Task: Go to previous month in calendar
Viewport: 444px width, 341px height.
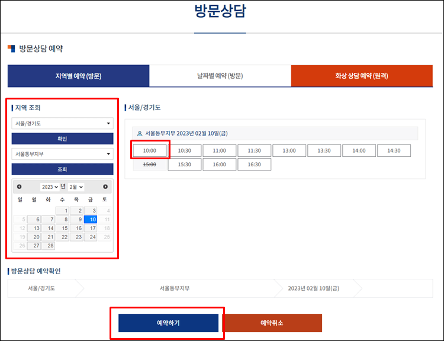Action: pos(20,186)
